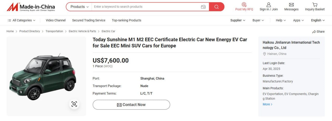Open the All Categories menu
332x121 pixels.
22,20
